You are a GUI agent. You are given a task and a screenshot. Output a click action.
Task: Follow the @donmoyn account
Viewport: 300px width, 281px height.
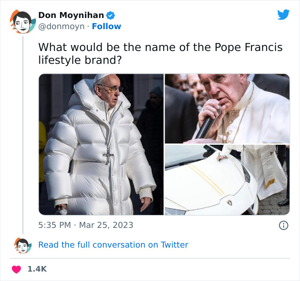coord(106,27)
